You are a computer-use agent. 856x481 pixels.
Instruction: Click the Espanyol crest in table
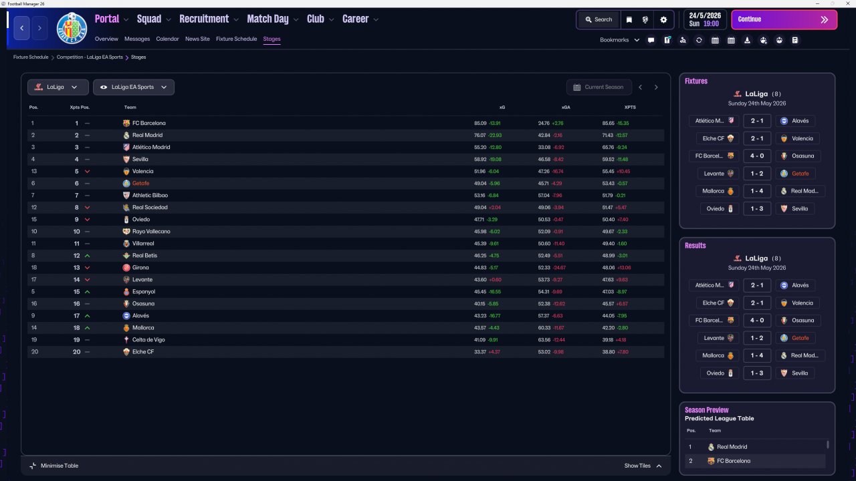pos(126,292)
